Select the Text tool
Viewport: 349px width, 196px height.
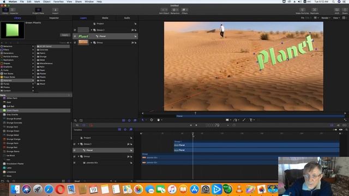pos(251,120)
